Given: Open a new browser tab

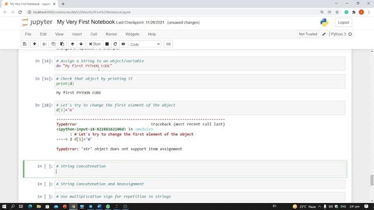Looking at the screenshot, I should [63, 4].
